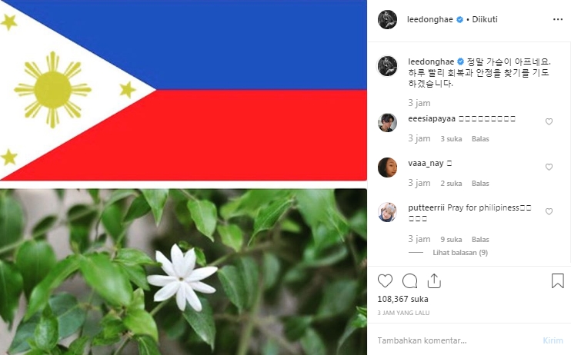Image resolution: width=571 pixels, height=355 pixels.
Task: Show the 108,367 suka likes list
Action: click(402, 299)
